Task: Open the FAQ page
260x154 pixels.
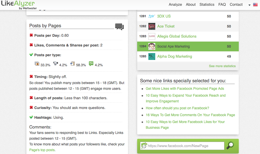Action: [x=222, y=5]
